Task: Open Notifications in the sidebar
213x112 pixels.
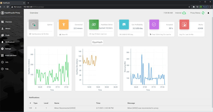Action: [x=10, y=42]
